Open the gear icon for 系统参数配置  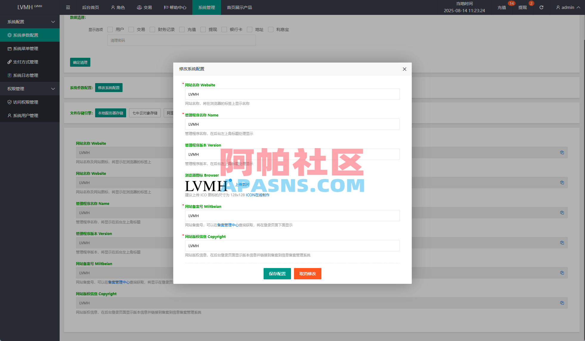(x=9, y=35)
